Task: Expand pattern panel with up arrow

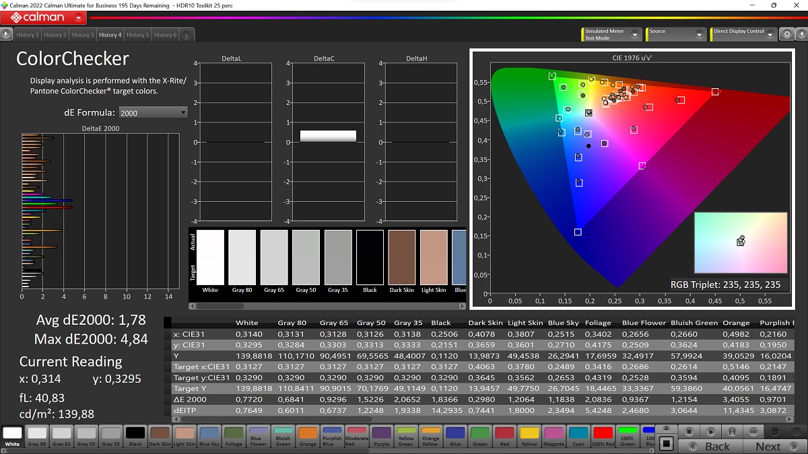Action: pyautogui.click(x=666, y=429)
